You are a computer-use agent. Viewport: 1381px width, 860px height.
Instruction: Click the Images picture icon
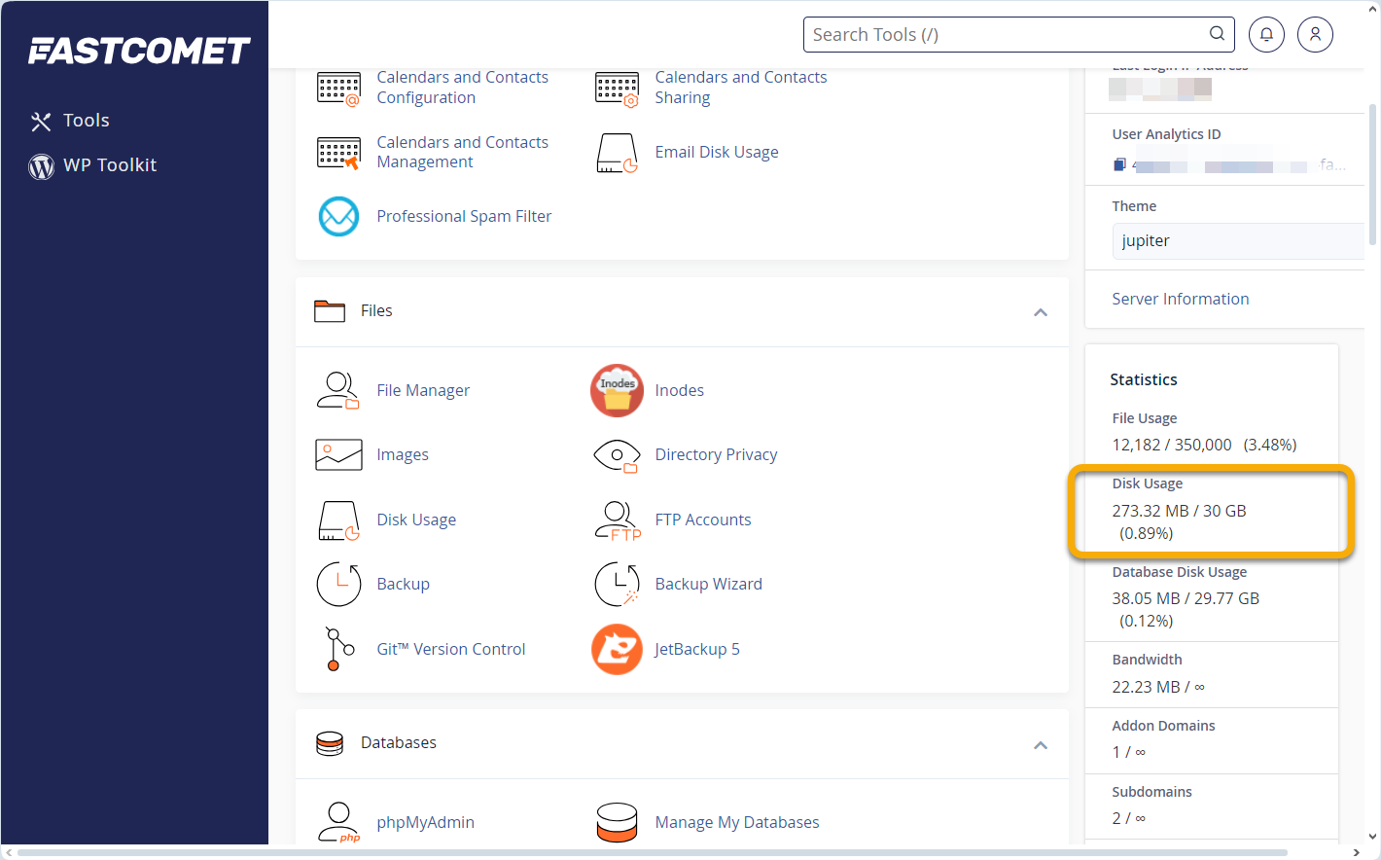pos(339,454)
